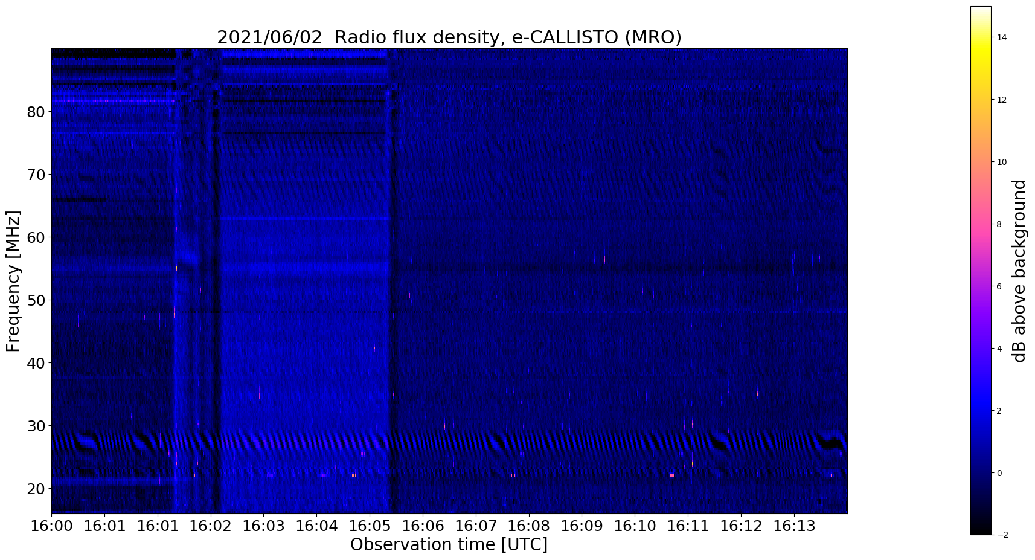1035x560 pixels.
Task: Click the vertical color scale bar
Action: 981,271
